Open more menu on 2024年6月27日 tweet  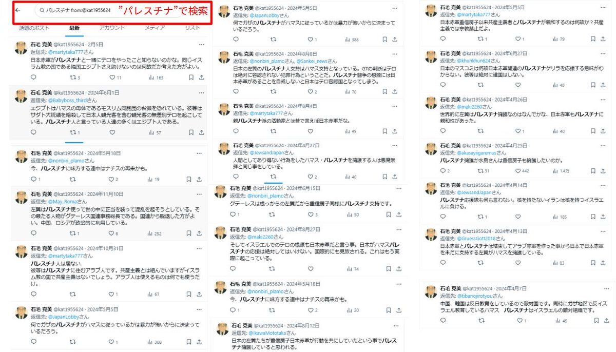point(603,53)
